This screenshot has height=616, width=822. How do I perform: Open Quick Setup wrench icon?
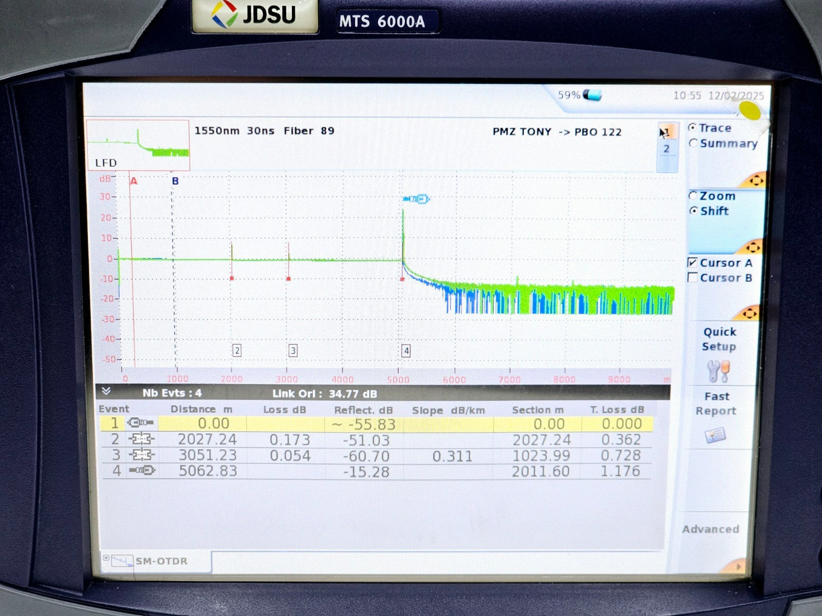coord(718,371)
